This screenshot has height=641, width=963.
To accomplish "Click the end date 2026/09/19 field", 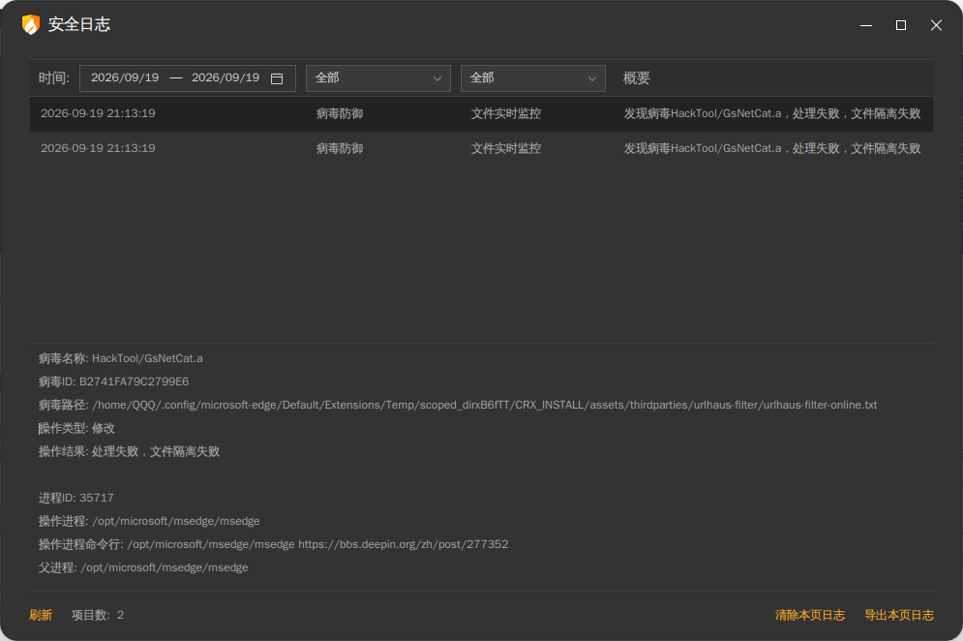I will [226, 78].
